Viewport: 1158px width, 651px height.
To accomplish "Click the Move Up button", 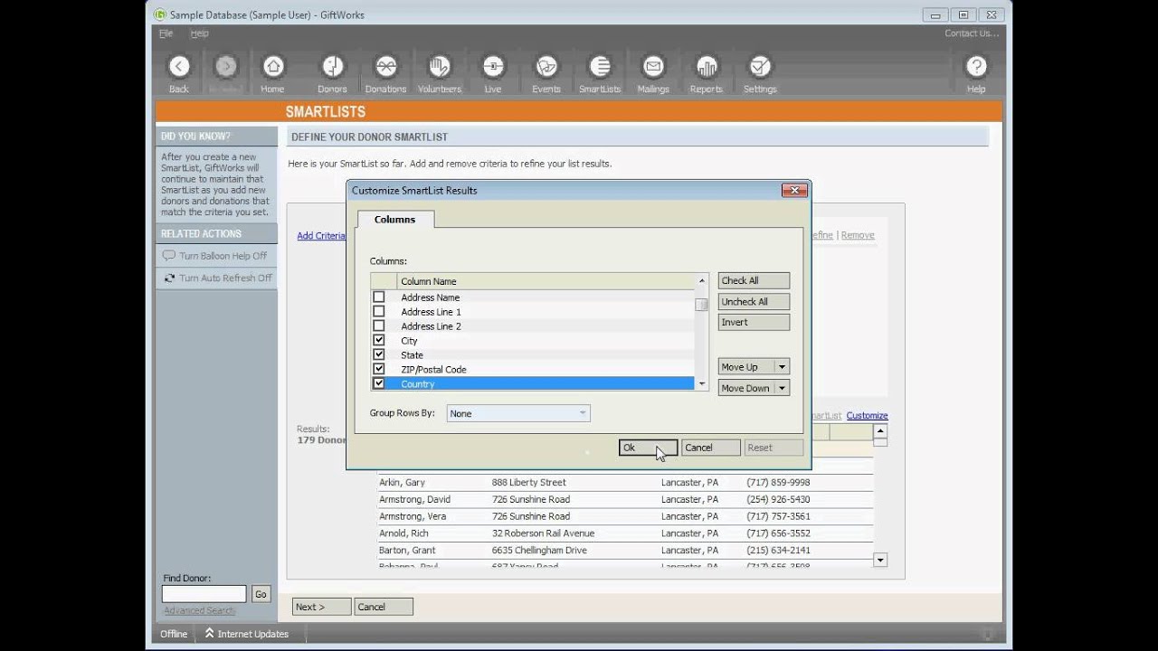I will click(746, 367).
